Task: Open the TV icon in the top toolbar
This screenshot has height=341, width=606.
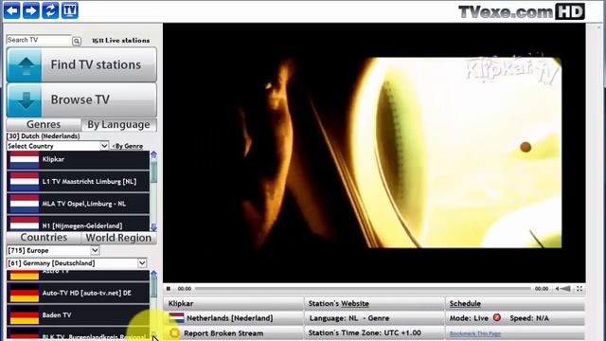Action: click(x=69, y=10)
